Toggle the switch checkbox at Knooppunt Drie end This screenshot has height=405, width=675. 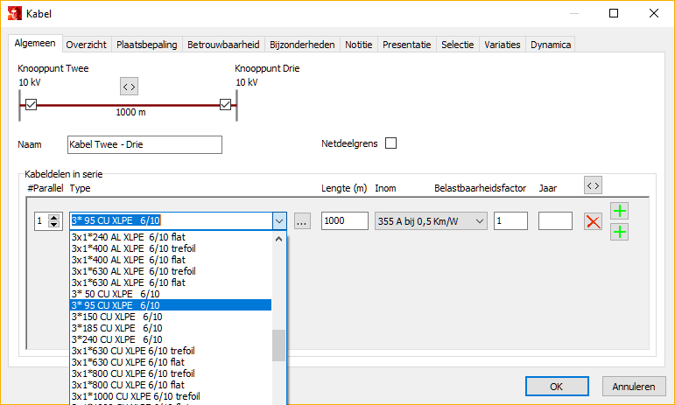tap(225, 105)
